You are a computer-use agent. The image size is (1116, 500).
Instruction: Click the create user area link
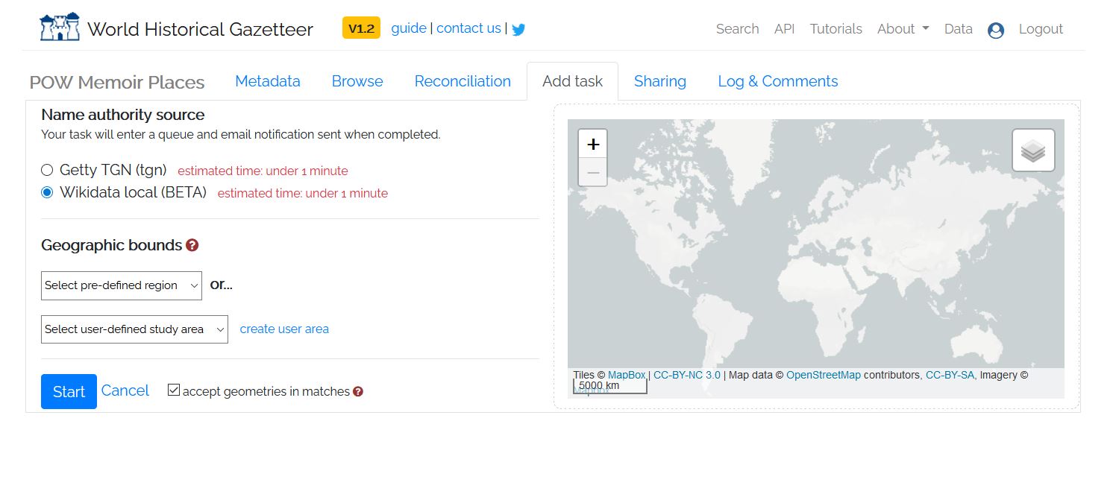(x=284, y=329)
